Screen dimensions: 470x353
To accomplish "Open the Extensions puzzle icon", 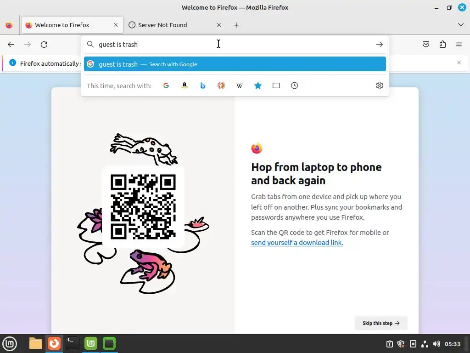I will click(x=442, y=45).
